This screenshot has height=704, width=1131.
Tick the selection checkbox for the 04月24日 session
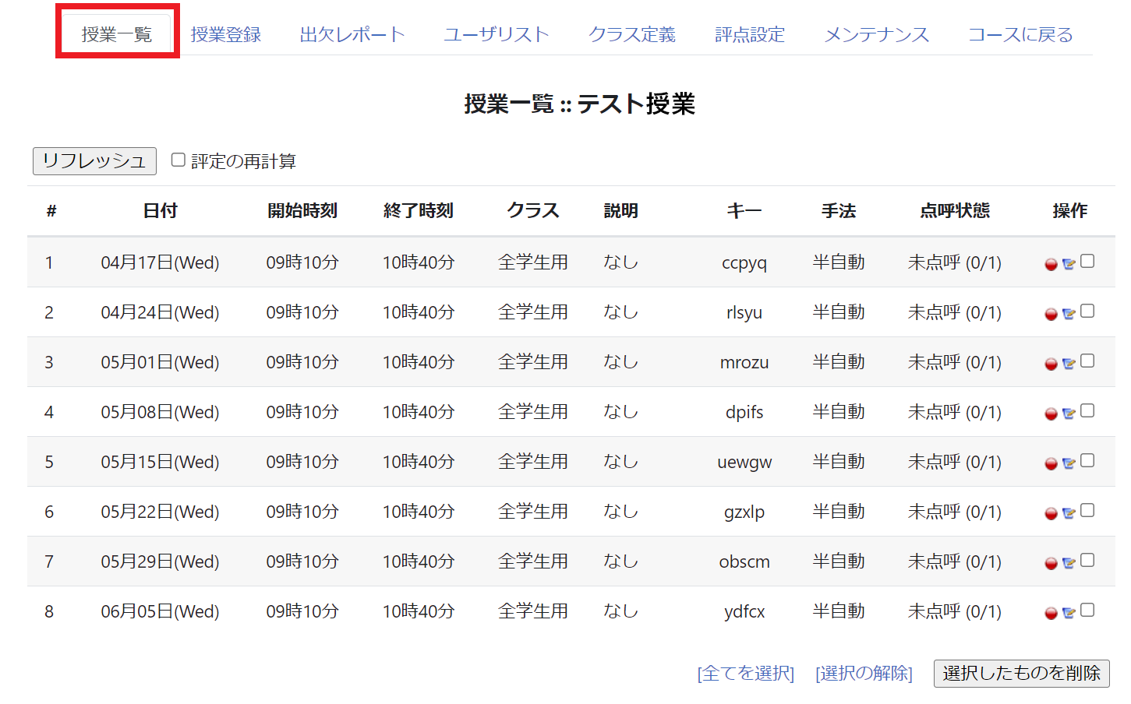click(x=1087, y=312)
